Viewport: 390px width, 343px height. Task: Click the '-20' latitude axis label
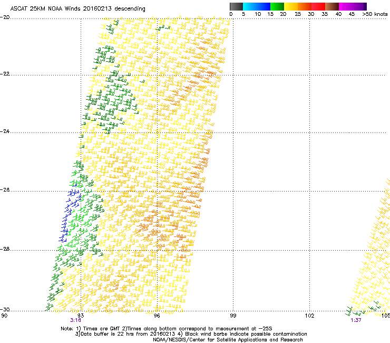click(x=5, y=17)
